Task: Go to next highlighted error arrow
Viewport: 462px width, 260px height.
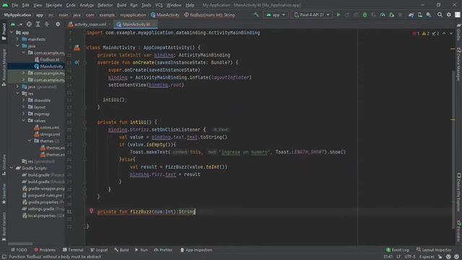Action: tap(451, 33)
